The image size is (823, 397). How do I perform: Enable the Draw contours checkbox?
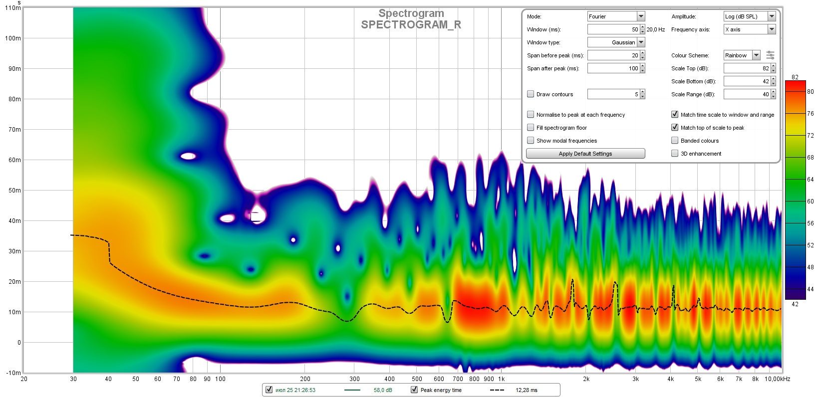[x=531, y=94]
